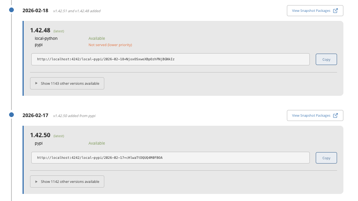This screenshot has width=358, height=201.
Task: Select version 1.42.50 heading
Action: [x=40, y=135]
